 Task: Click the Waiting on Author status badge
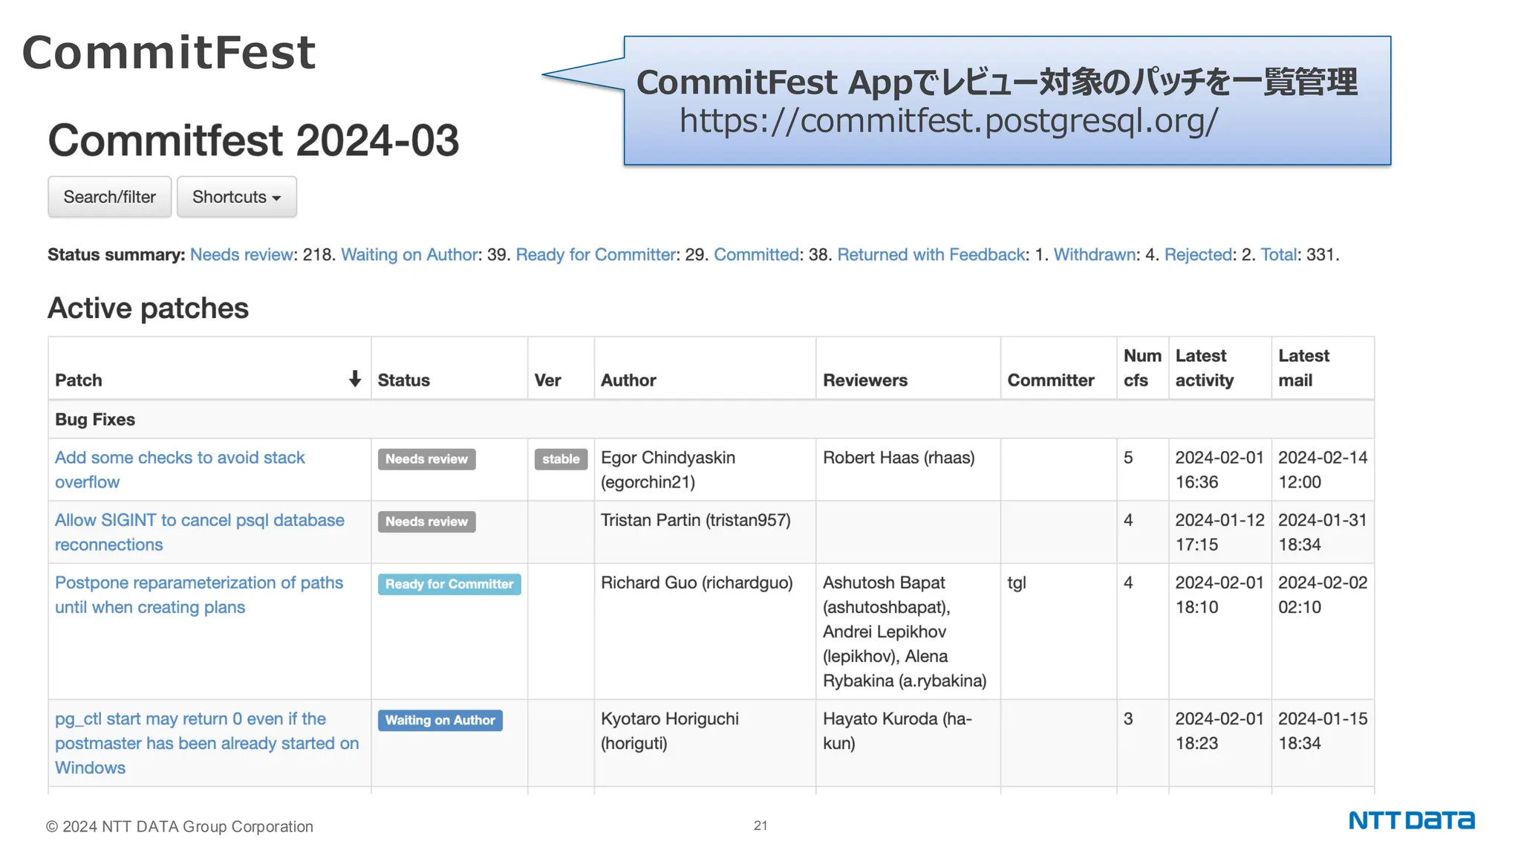440,720
